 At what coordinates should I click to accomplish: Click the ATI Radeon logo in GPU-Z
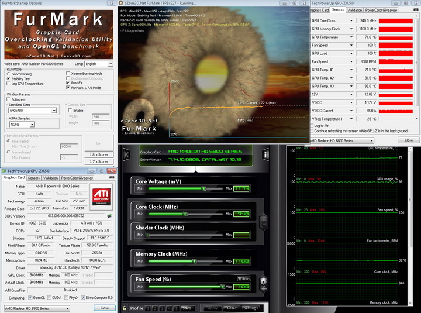pyautogui.click(x=101, y=197)
